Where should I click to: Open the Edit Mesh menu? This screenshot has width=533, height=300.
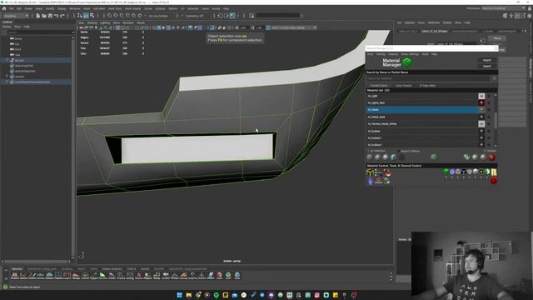coord(99,8)
